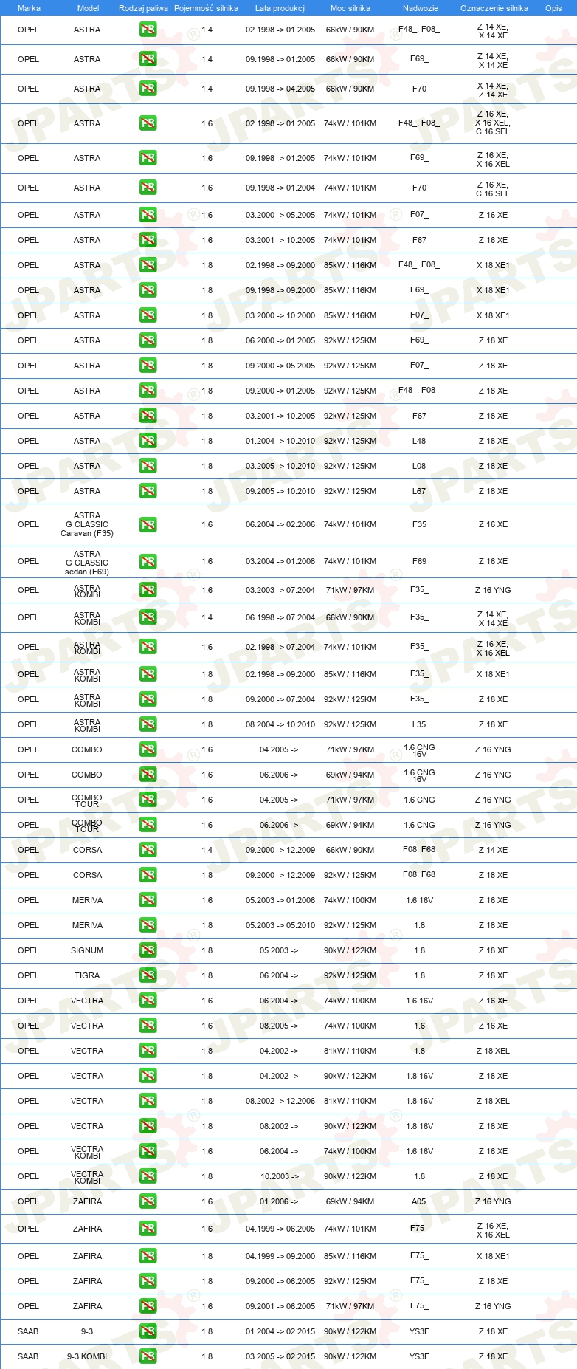
Task: Select the TIGRA model cell
Action: (x=87, y=975)
